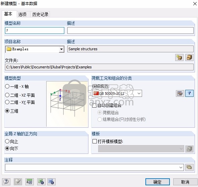Screen dimensions: 198x187
Task: Expand the Examples project name dropdown
Action: pos(61,49)
